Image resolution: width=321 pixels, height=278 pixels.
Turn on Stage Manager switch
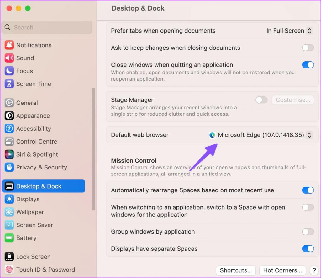(261, 100)
